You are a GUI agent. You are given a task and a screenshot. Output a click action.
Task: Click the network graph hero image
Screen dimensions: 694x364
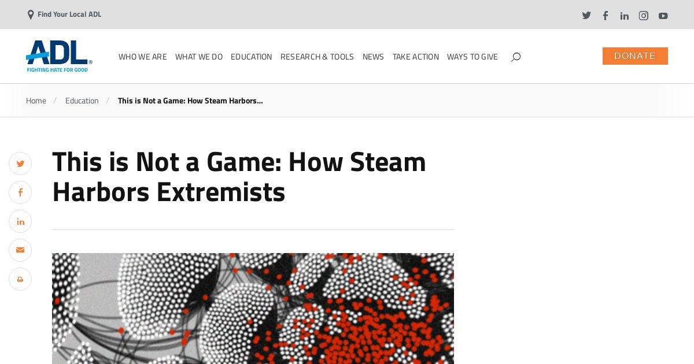(x=253, y=309)
